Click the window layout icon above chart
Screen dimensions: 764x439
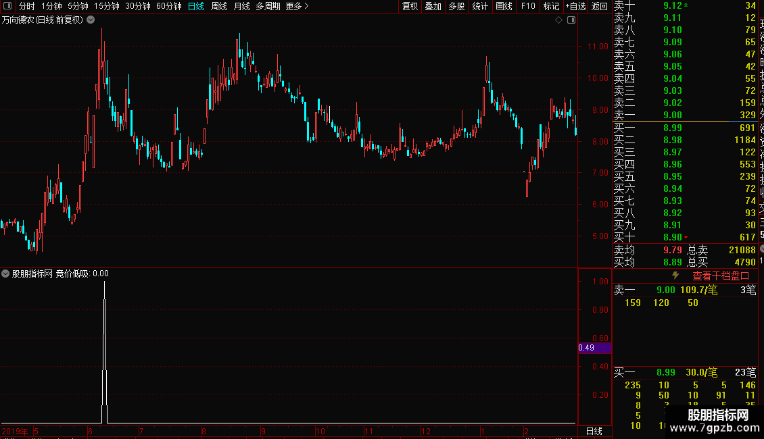click(x=571, y=20)
